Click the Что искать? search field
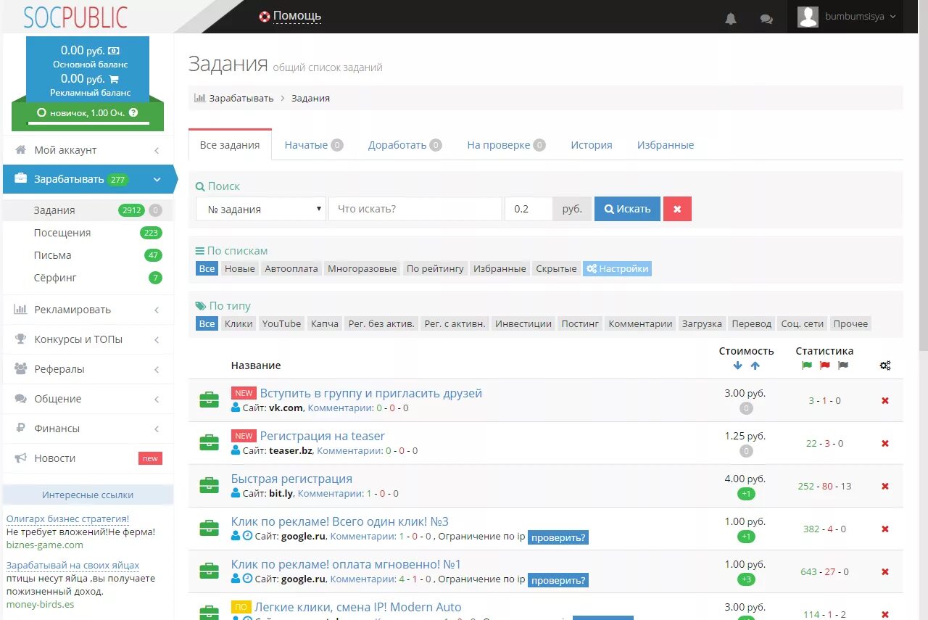928x620 pixels. point(415,209)
